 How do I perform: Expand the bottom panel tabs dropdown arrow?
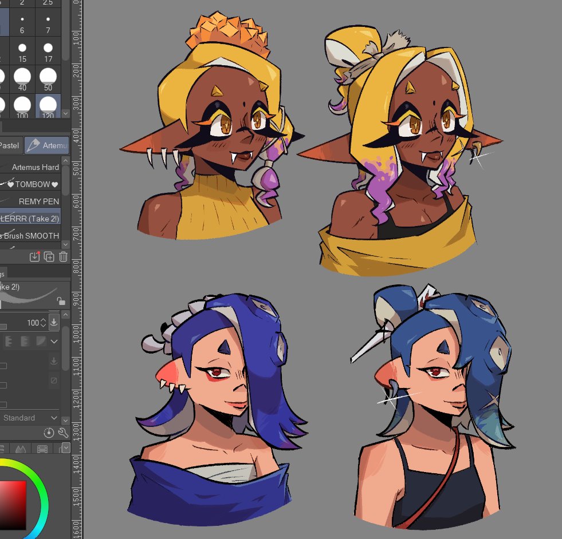[65, 447]
